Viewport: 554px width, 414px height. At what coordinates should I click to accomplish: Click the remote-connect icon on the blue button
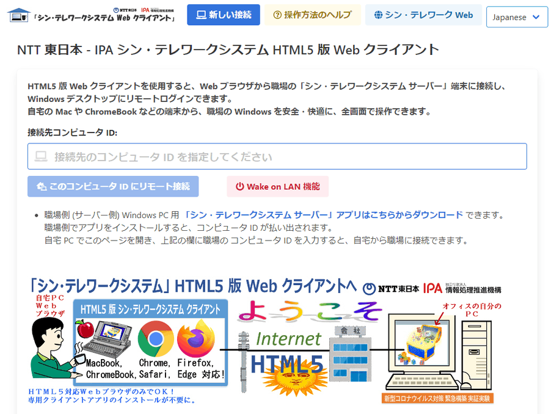42,186
